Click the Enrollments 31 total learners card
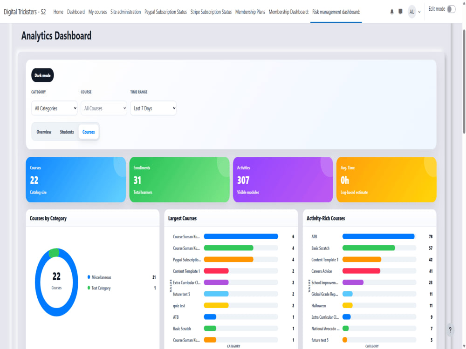The height and width of the screenshot is (349, 466). (179, 180)
